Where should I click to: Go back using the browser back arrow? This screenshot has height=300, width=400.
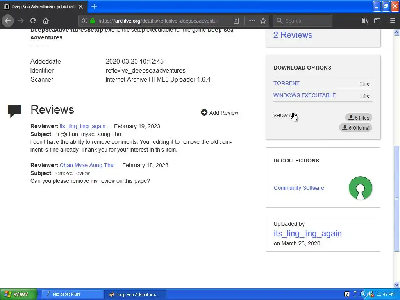(x=8, y=21)
